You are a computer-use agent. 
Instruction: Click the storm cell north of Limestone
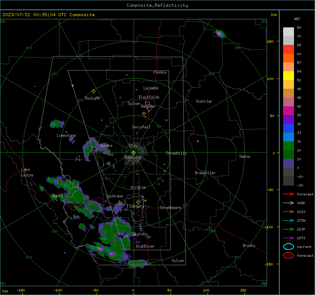(x=56, y=123)
